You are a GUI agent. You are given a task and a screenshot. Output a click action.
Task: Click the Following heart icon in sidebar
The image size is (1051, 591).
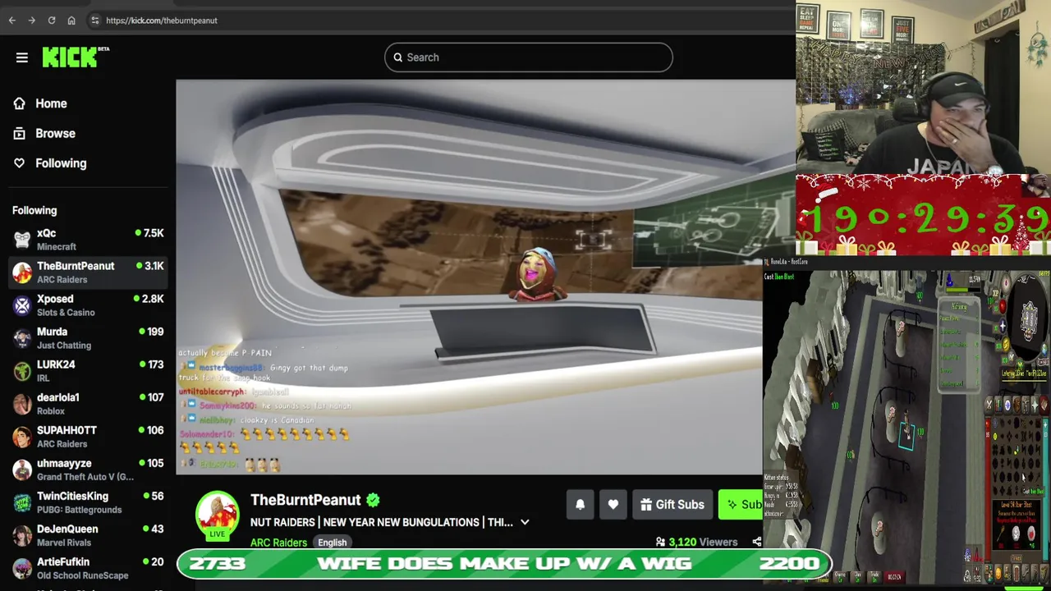click(20, 163)
